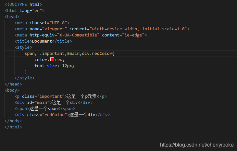Click the closing </style> tag
237x151 pixels.
(x=24, y=78)
